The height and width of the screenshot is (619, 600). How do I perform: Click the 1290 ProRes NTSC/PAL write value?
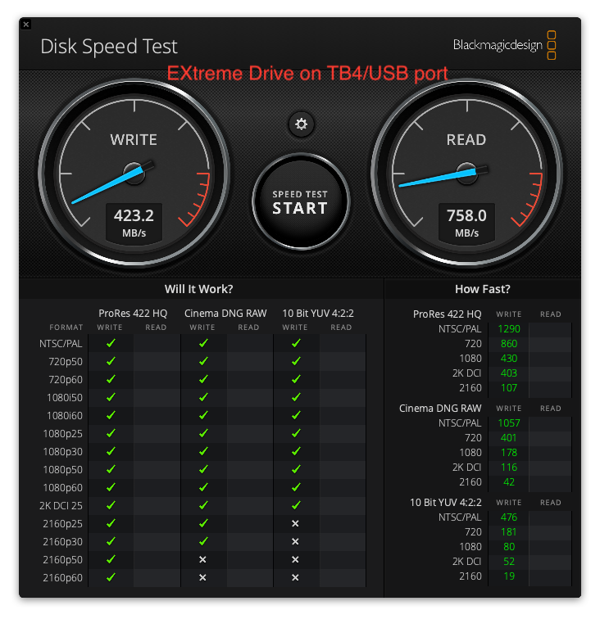click(509, 329)
